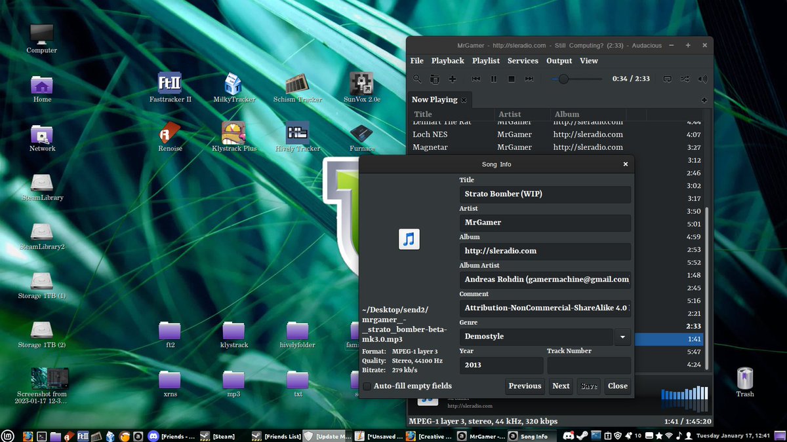
Task: Skip to the previous track
Action: point(476,79)
